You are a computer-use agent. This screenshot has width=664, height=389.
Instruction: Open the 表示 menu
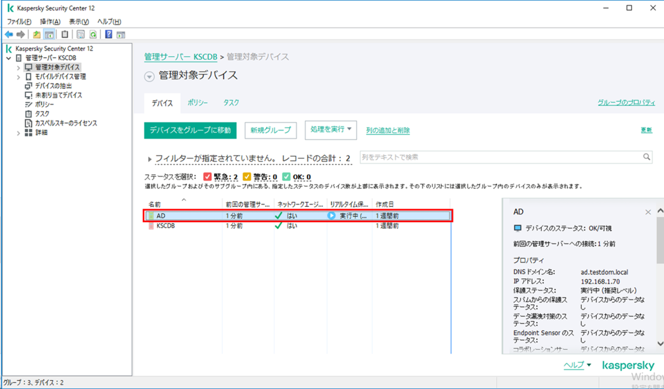pos(79,22)
